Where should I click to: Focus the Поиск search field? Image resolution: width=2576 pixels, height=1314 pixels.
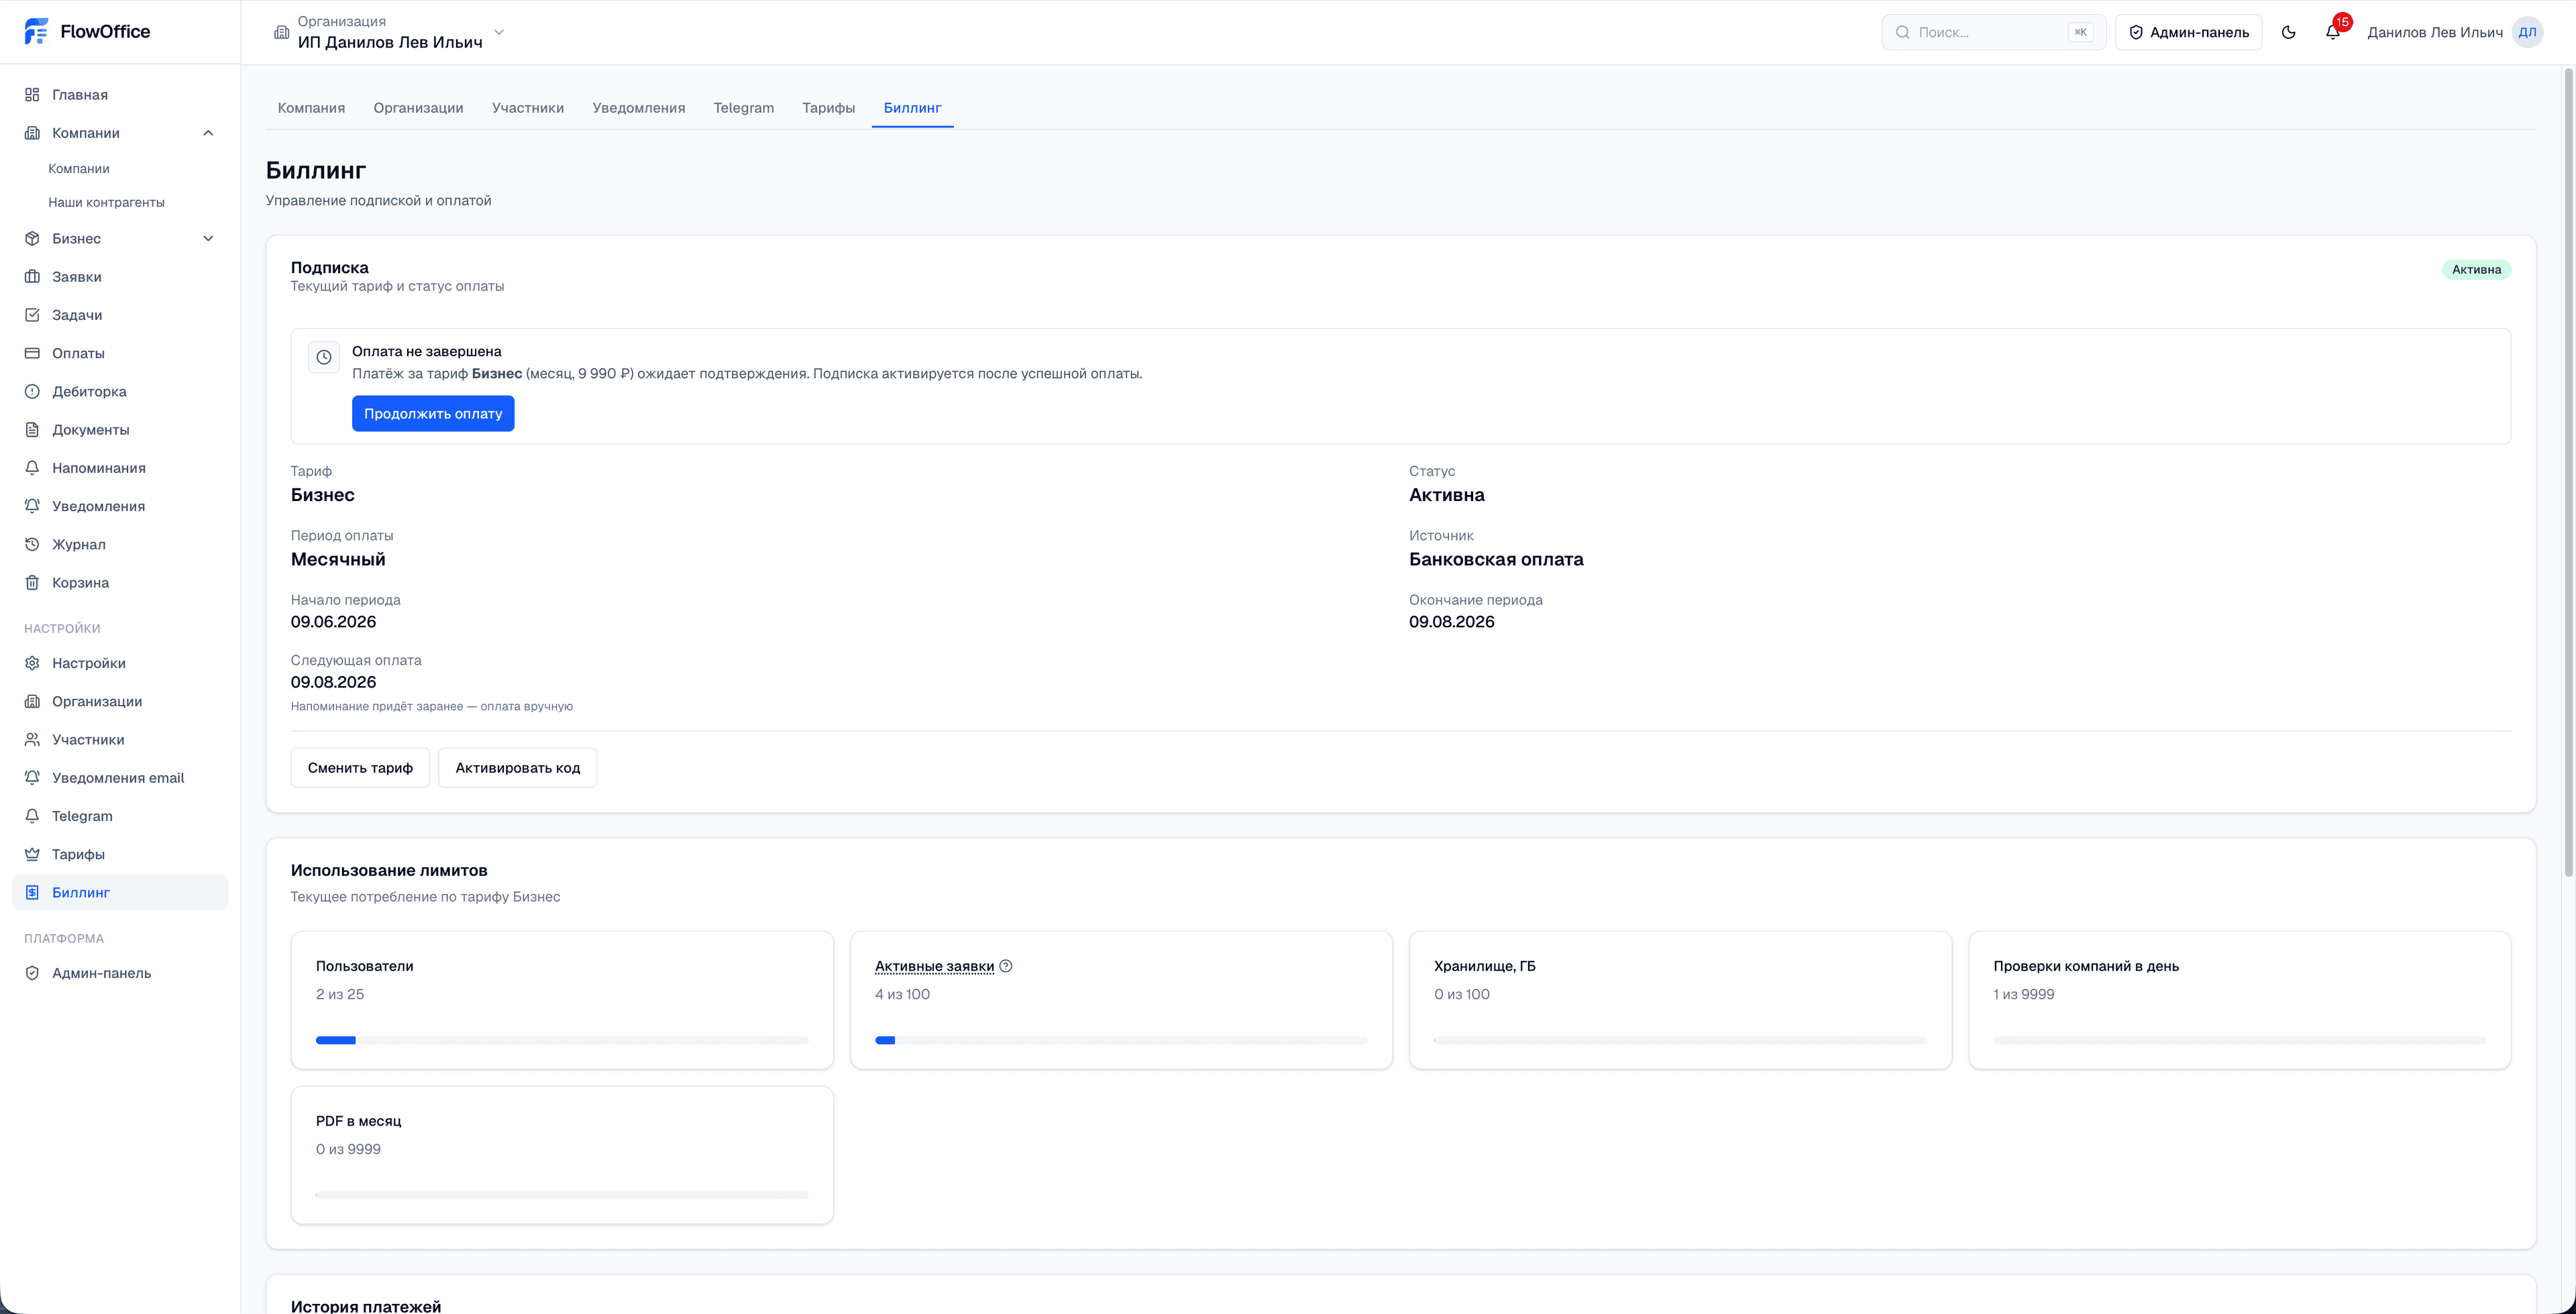tap(1993, 32)
